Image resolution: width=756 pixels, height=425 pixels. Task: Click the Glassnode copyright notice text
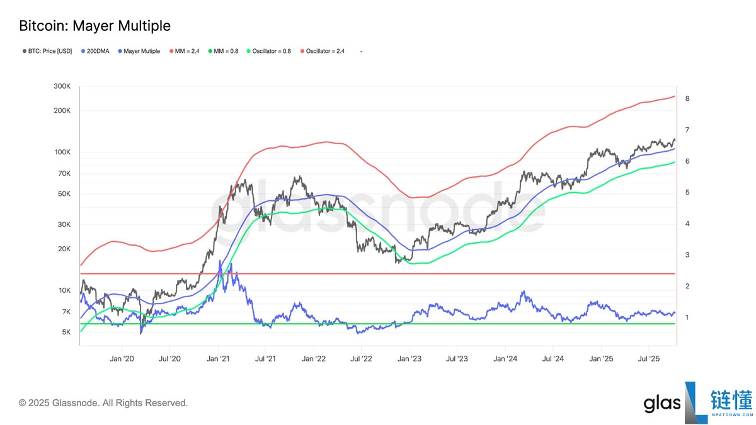coord(103,403)
